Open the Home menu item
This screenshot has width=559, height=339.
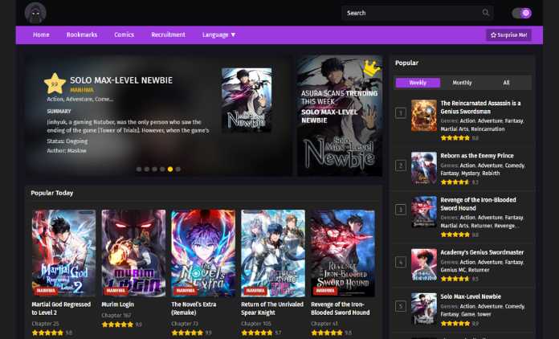coord(41,35)
